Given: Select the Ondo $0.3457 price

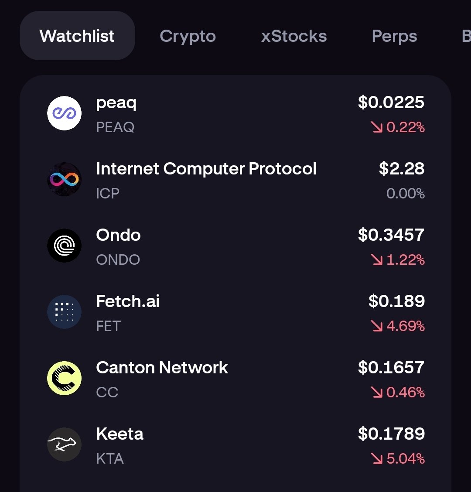Looking at the screenshot, I should point(391,235).
